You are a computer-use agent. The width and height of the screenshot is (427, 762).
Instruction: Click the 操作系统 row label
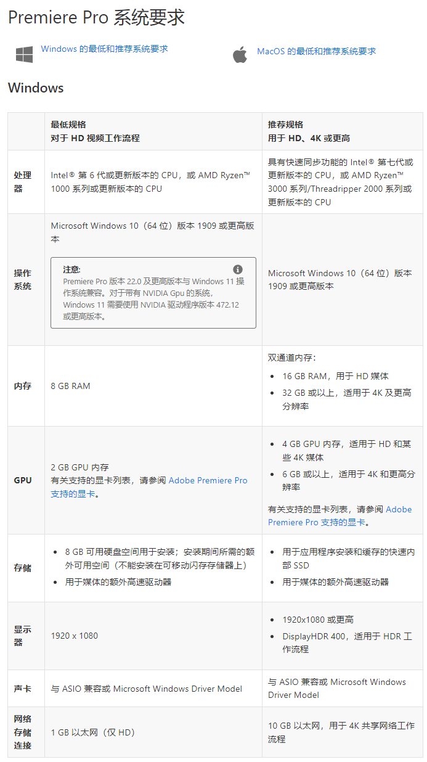pos(23,279)
